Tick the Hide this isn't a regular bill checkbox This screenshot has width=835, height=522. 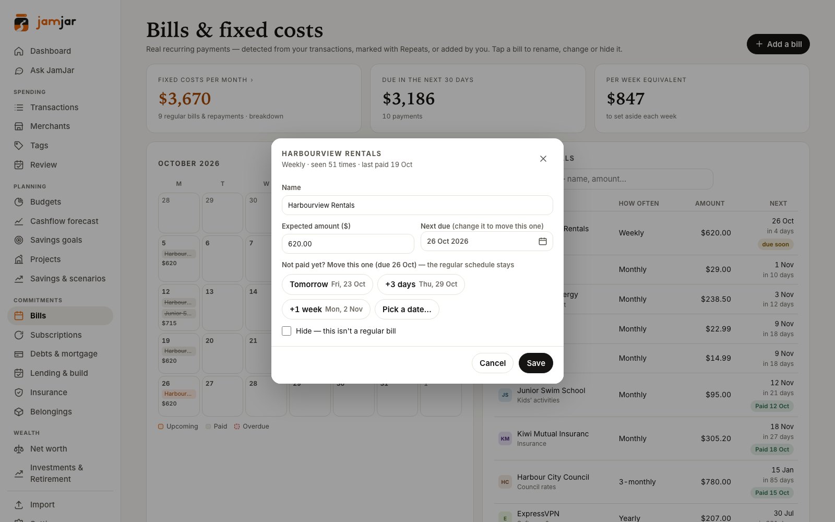pos(287,331)
